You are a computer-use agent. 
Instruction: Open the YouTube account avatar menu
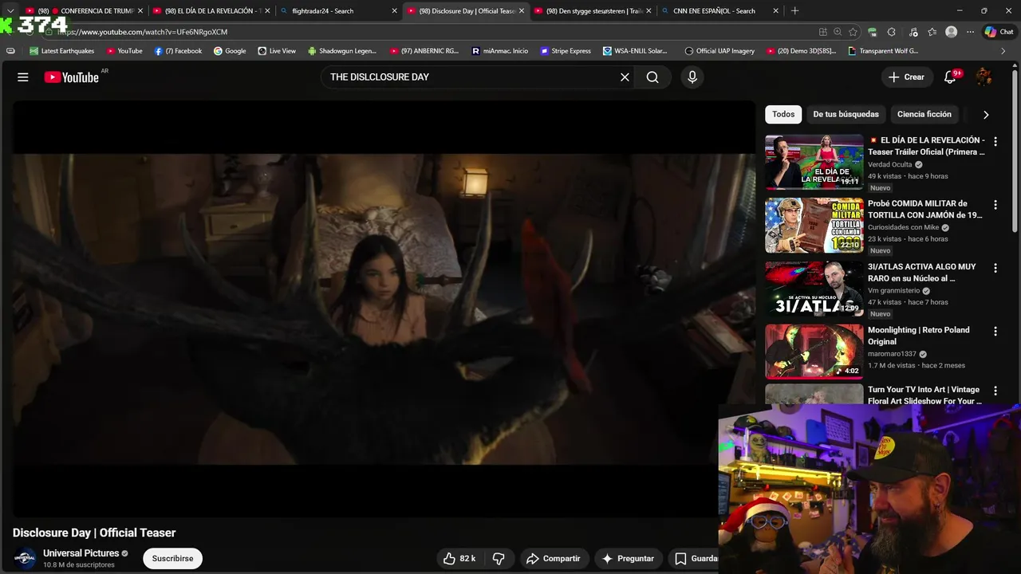click(984, 77)
